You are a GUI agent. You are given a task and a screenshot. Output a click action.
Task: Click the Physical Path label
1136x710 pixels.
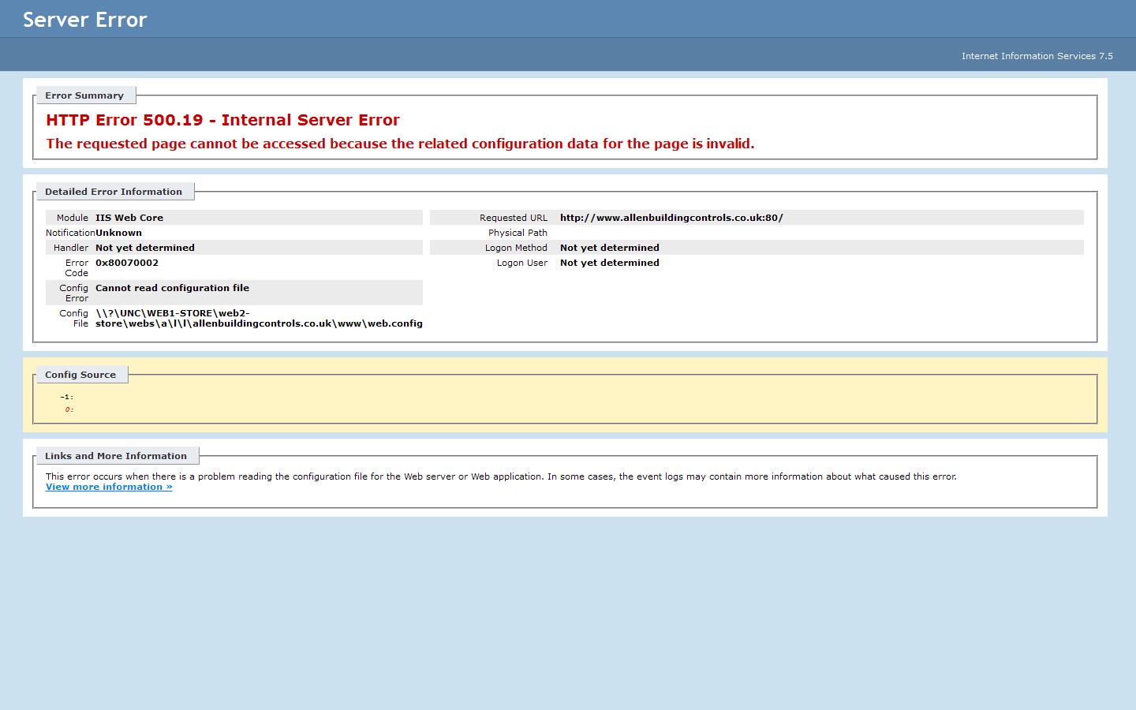pos(518,233)
